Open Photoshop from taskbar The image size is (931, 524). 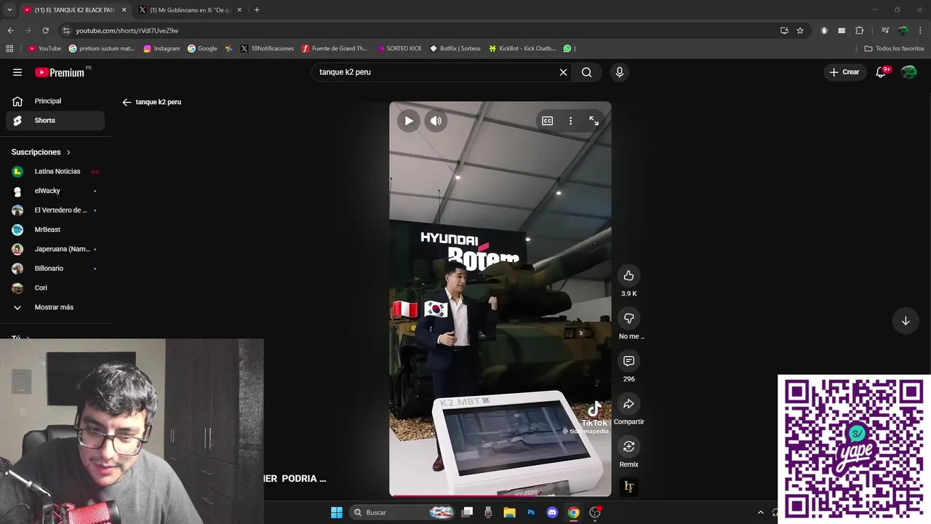coord(531,512)
